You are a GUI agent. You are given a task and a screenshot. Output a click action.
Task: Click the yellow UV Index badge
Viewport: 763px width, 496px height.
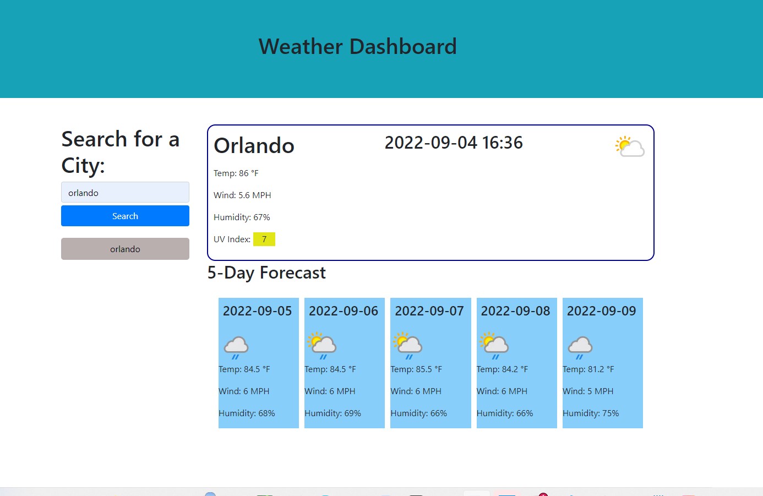pos(264,239)
